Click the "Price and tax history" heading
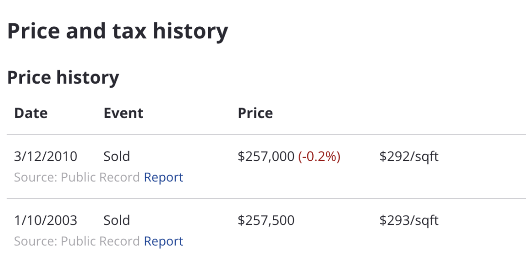This screenshot has width=526, height=271. pyautogui.click(x=117, y=32)
